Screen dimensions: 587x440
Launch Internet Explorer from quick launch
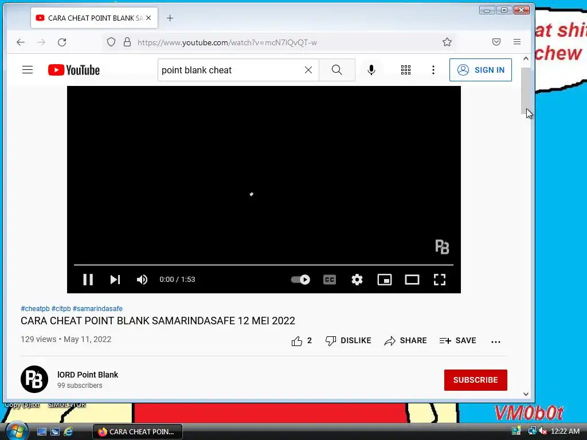click(x=68, y=432)
